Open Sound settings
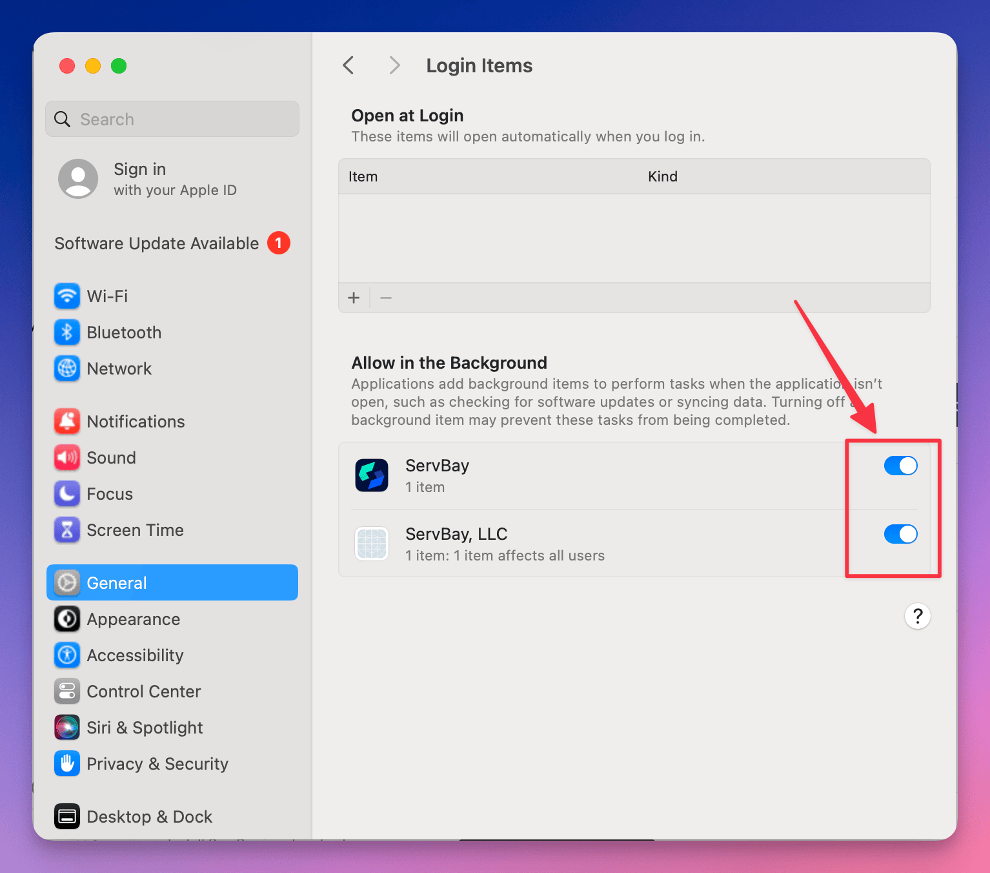This screenshot has height=873, width=990. pyautogui.click(x=172, y=458)
